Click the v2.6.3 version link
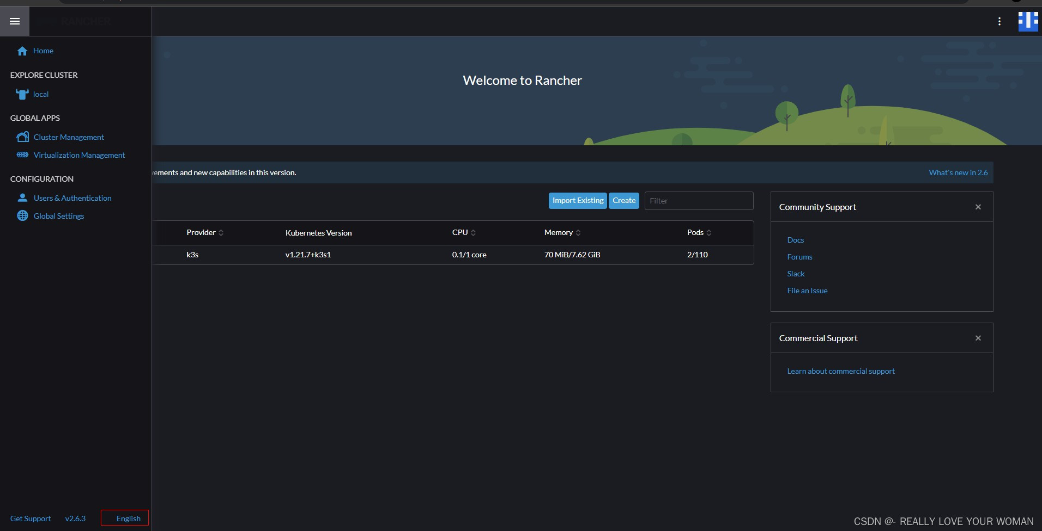Viewport: 1042px width, 531px height. coord(75,518)
